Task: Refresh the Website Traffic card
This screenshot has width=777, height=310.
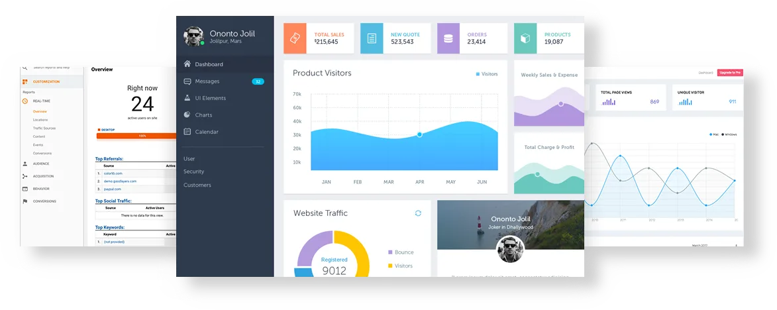Action: pos(418,213)
